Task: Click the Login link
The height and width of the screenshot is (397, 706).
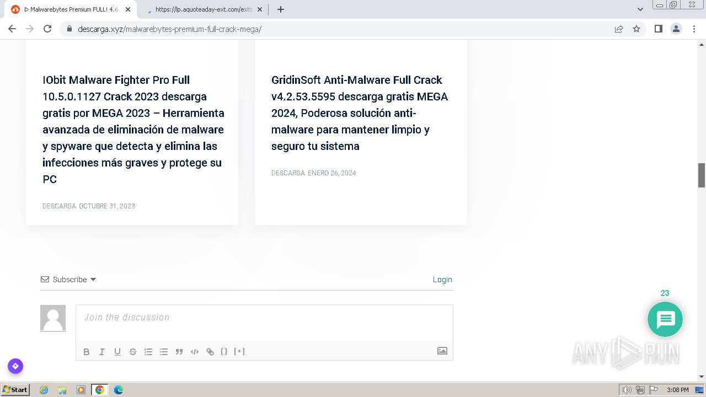Action: pyautogui.click(x=442, y=280)
